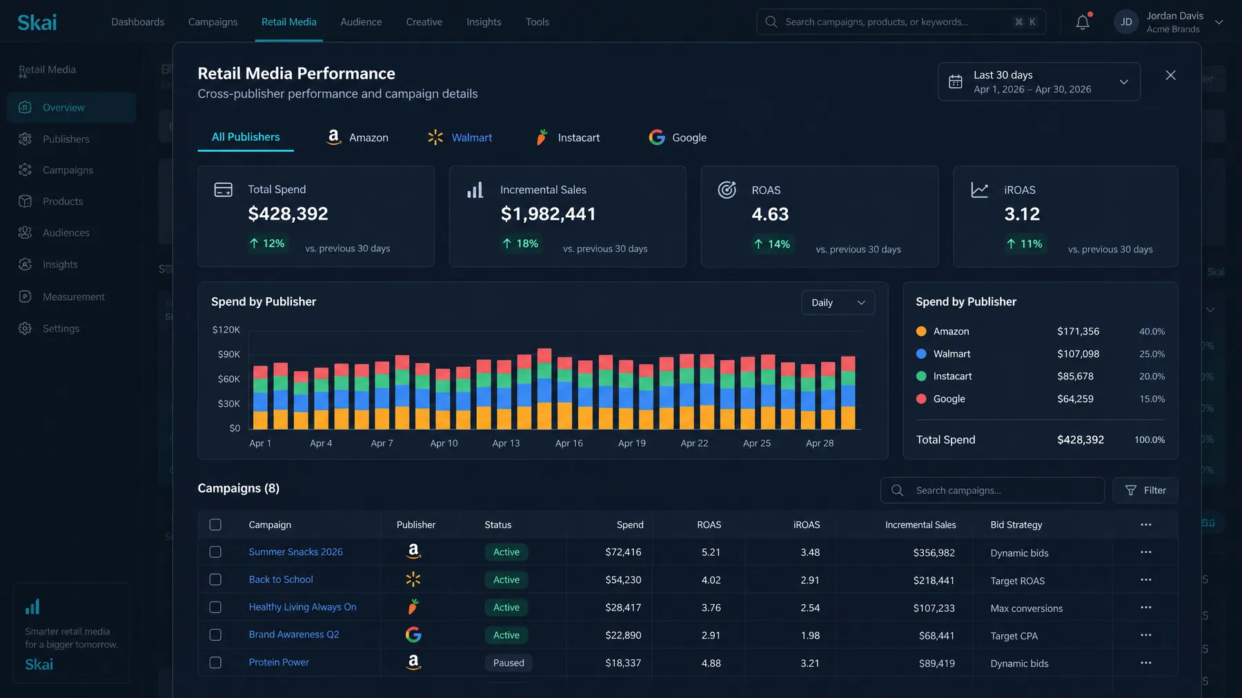Open the Audience top menu
This screenshot has height=698, width=1242.
coord(361,22)
